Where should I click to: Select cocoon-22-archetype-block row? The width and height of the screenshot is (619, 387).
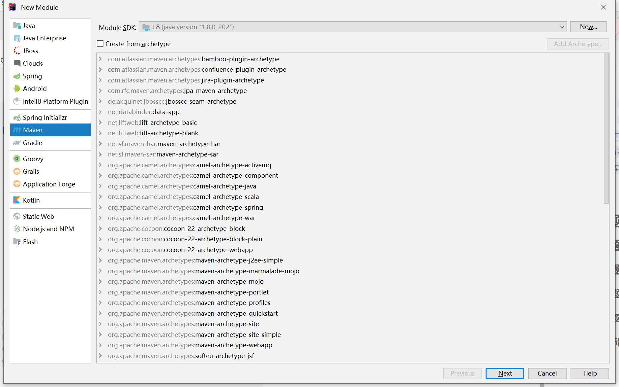(x=350, y=228)
